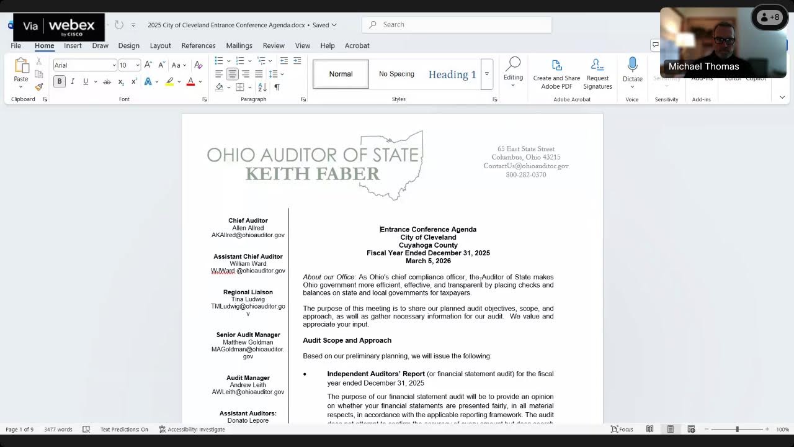Image resolution: width=794 pixels, height=447 pixels.
Task: Toggle Show/Hide paragraph marks
Action: (x=277, y=88)
